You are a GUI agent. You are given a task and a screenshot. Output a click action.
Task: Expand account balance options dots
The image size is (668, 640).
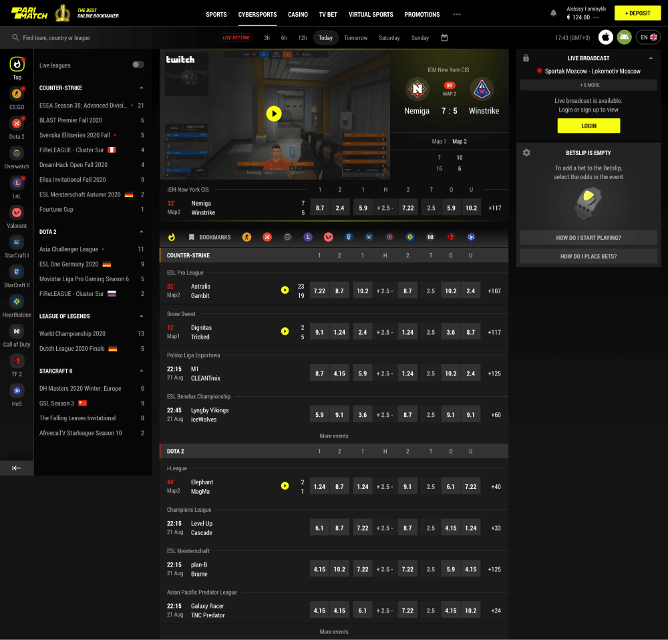point(596,17)
